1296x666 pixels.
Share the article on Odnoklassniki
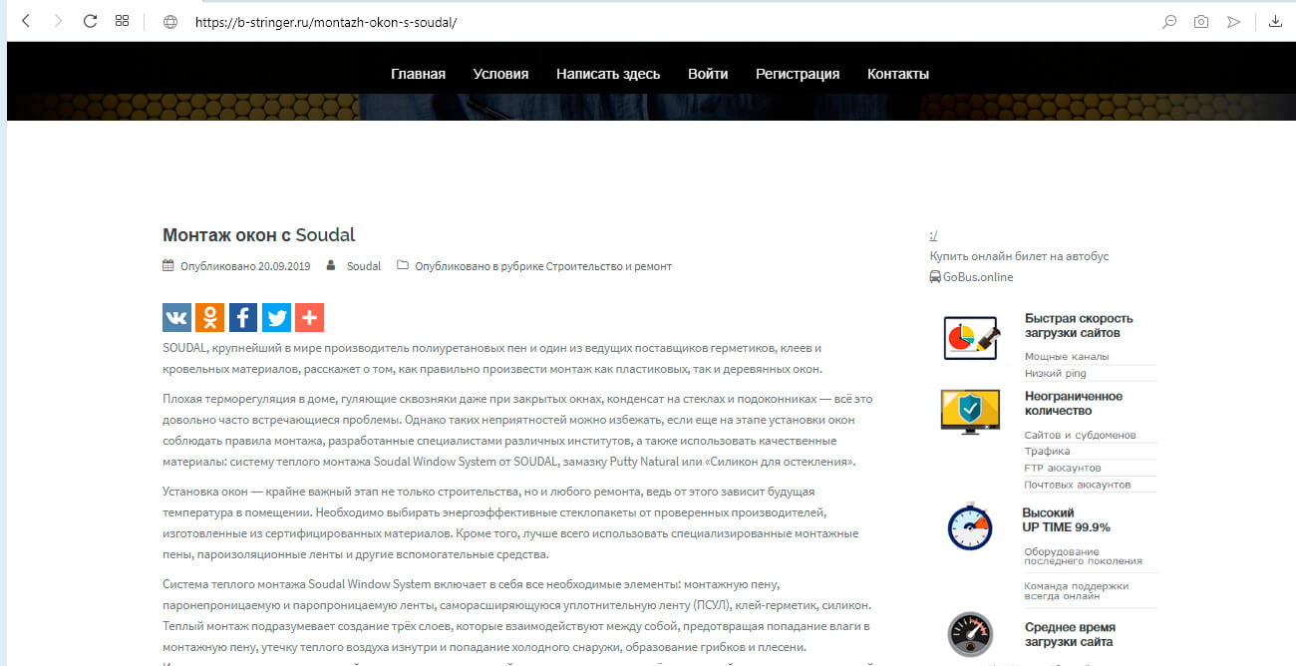(x=209, y=318)
